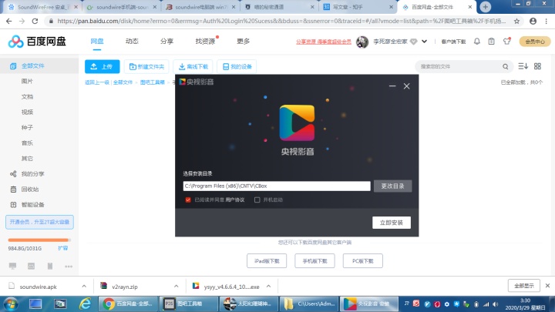Click 立即安装 install button
The height and width of the screenshot is (312, 555).
coord(392,223)
